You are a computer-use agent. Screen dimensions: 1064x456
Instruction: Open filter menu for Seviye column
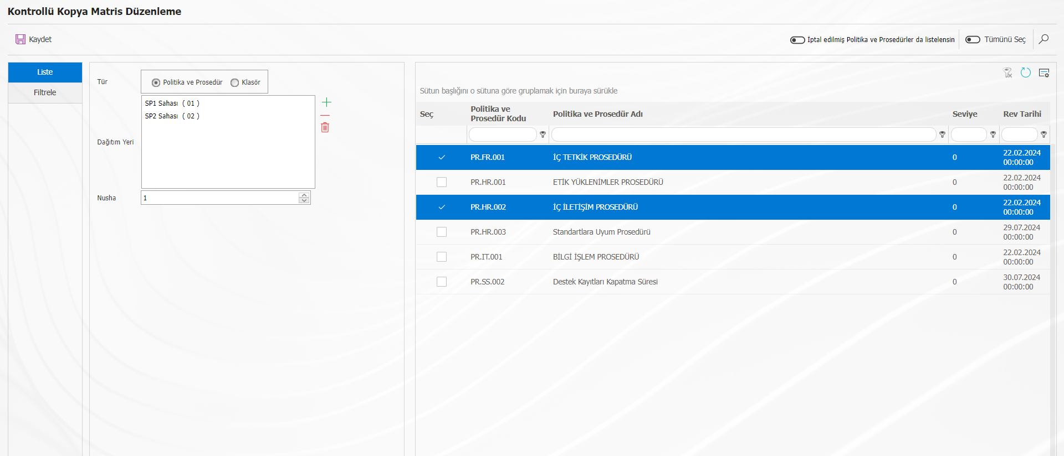coord(993,134)
